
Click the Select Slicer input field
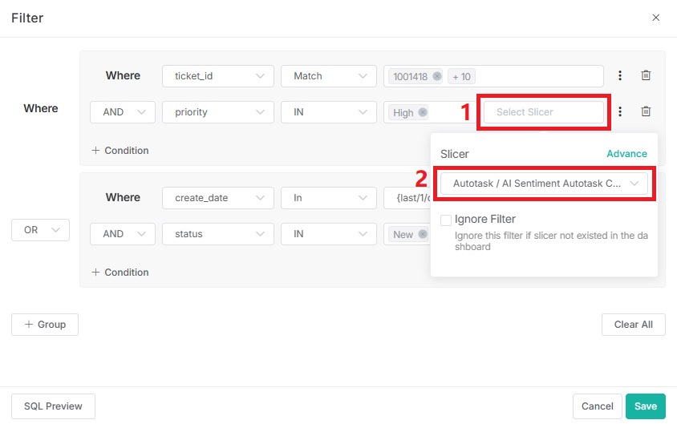tap(544, 112)
